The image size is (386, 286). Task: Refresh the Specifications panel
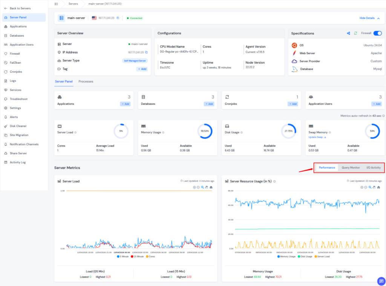pos(355,33)
